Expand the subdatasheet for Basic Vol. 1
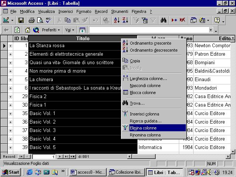The width and height of the screenshot is (236, 177). (10, 114)
